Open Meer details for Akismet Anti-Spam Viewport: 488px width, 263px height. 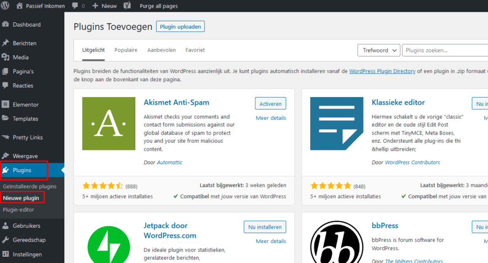coord(271,118)
